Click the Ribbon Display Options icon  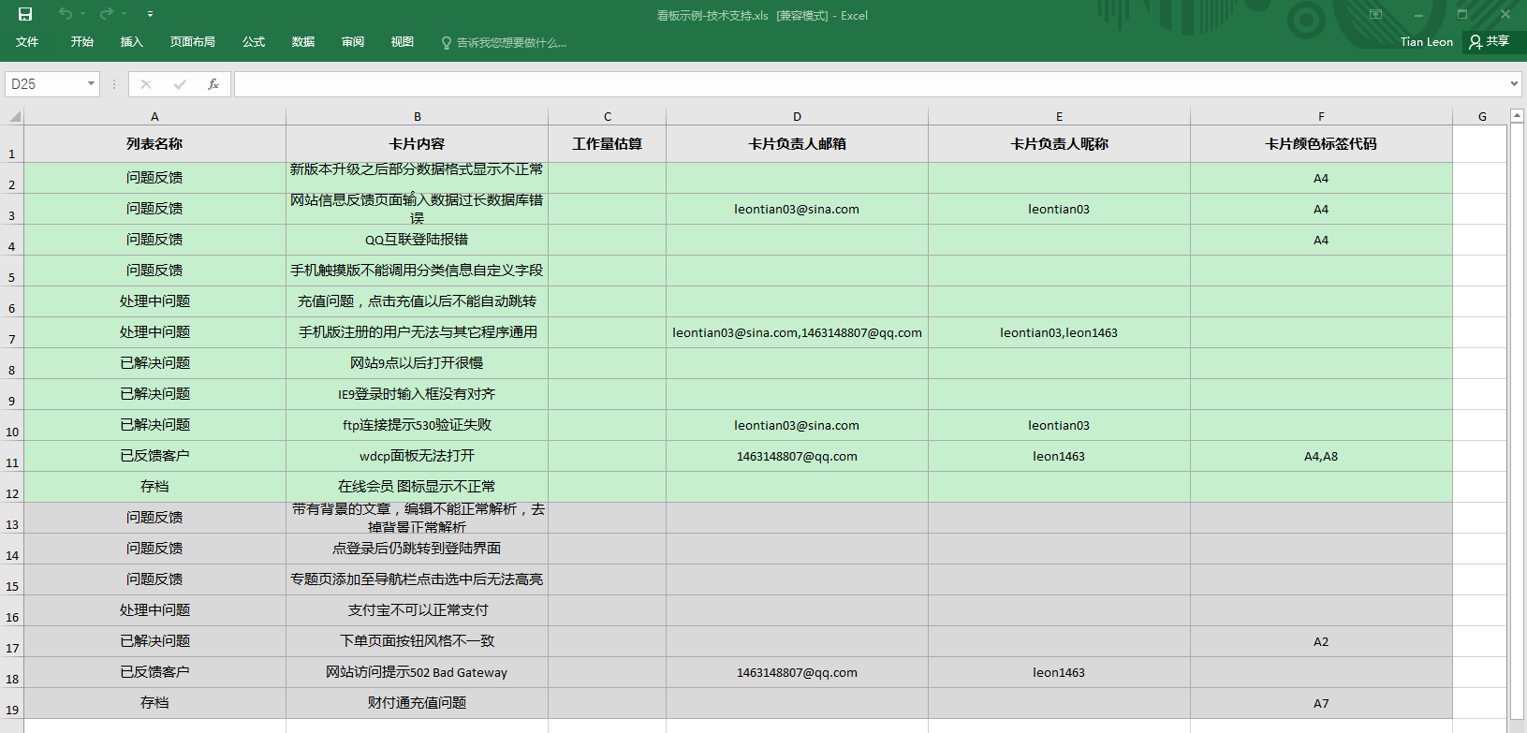[x=1375, y=15]
